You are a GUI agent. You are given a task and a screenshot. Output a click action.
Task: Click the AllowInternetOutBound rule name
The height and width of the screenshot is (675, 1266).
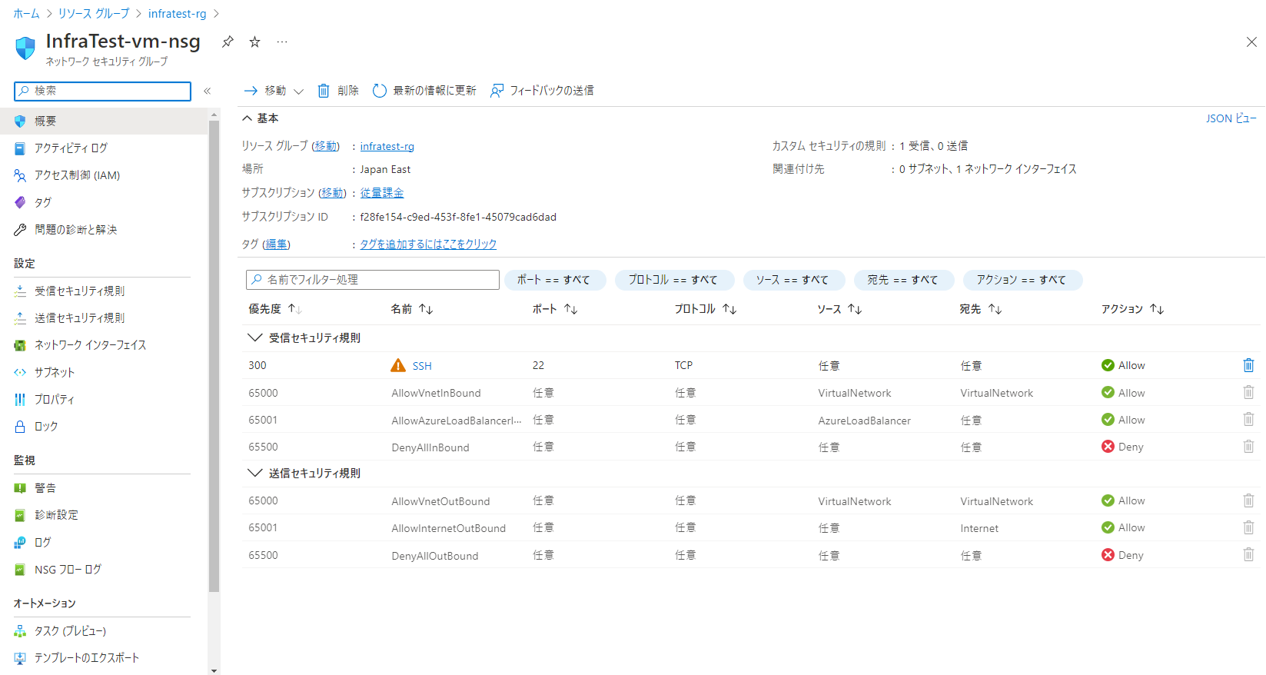(449, 528)
